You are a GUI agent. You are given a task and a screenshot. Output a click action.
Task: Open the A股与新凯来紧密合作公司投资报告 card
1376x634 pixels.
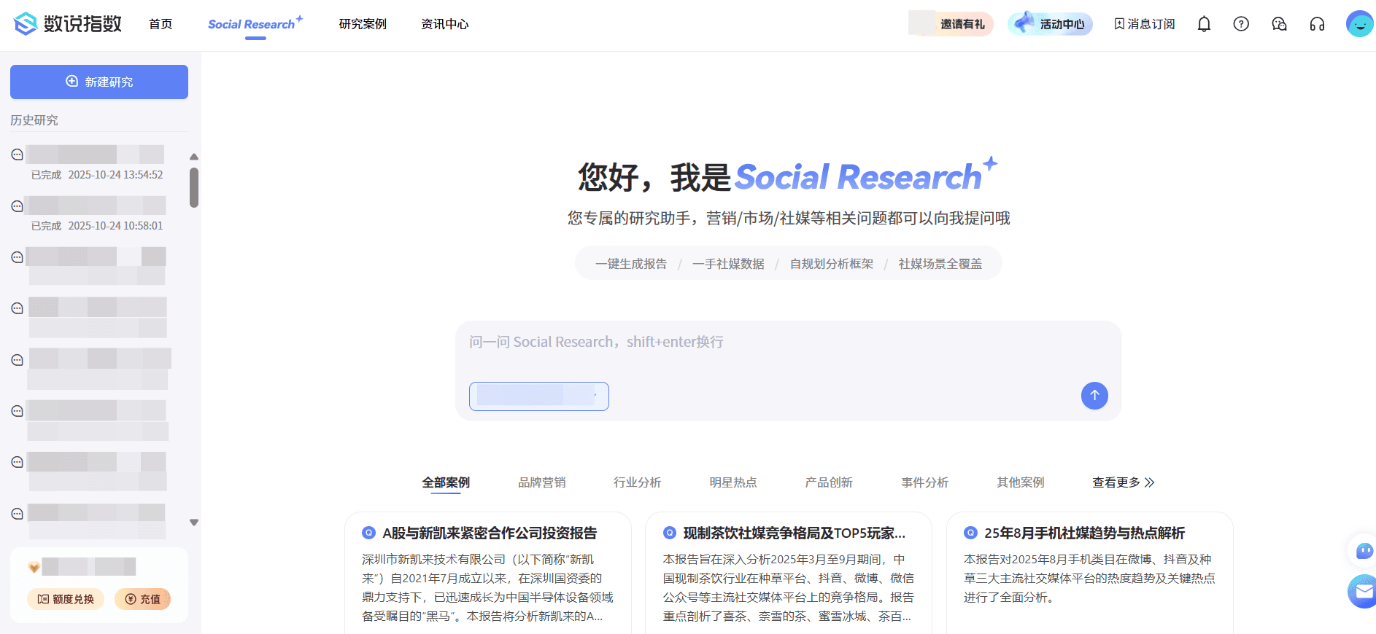pyautogui.click(x=488, y=574)
